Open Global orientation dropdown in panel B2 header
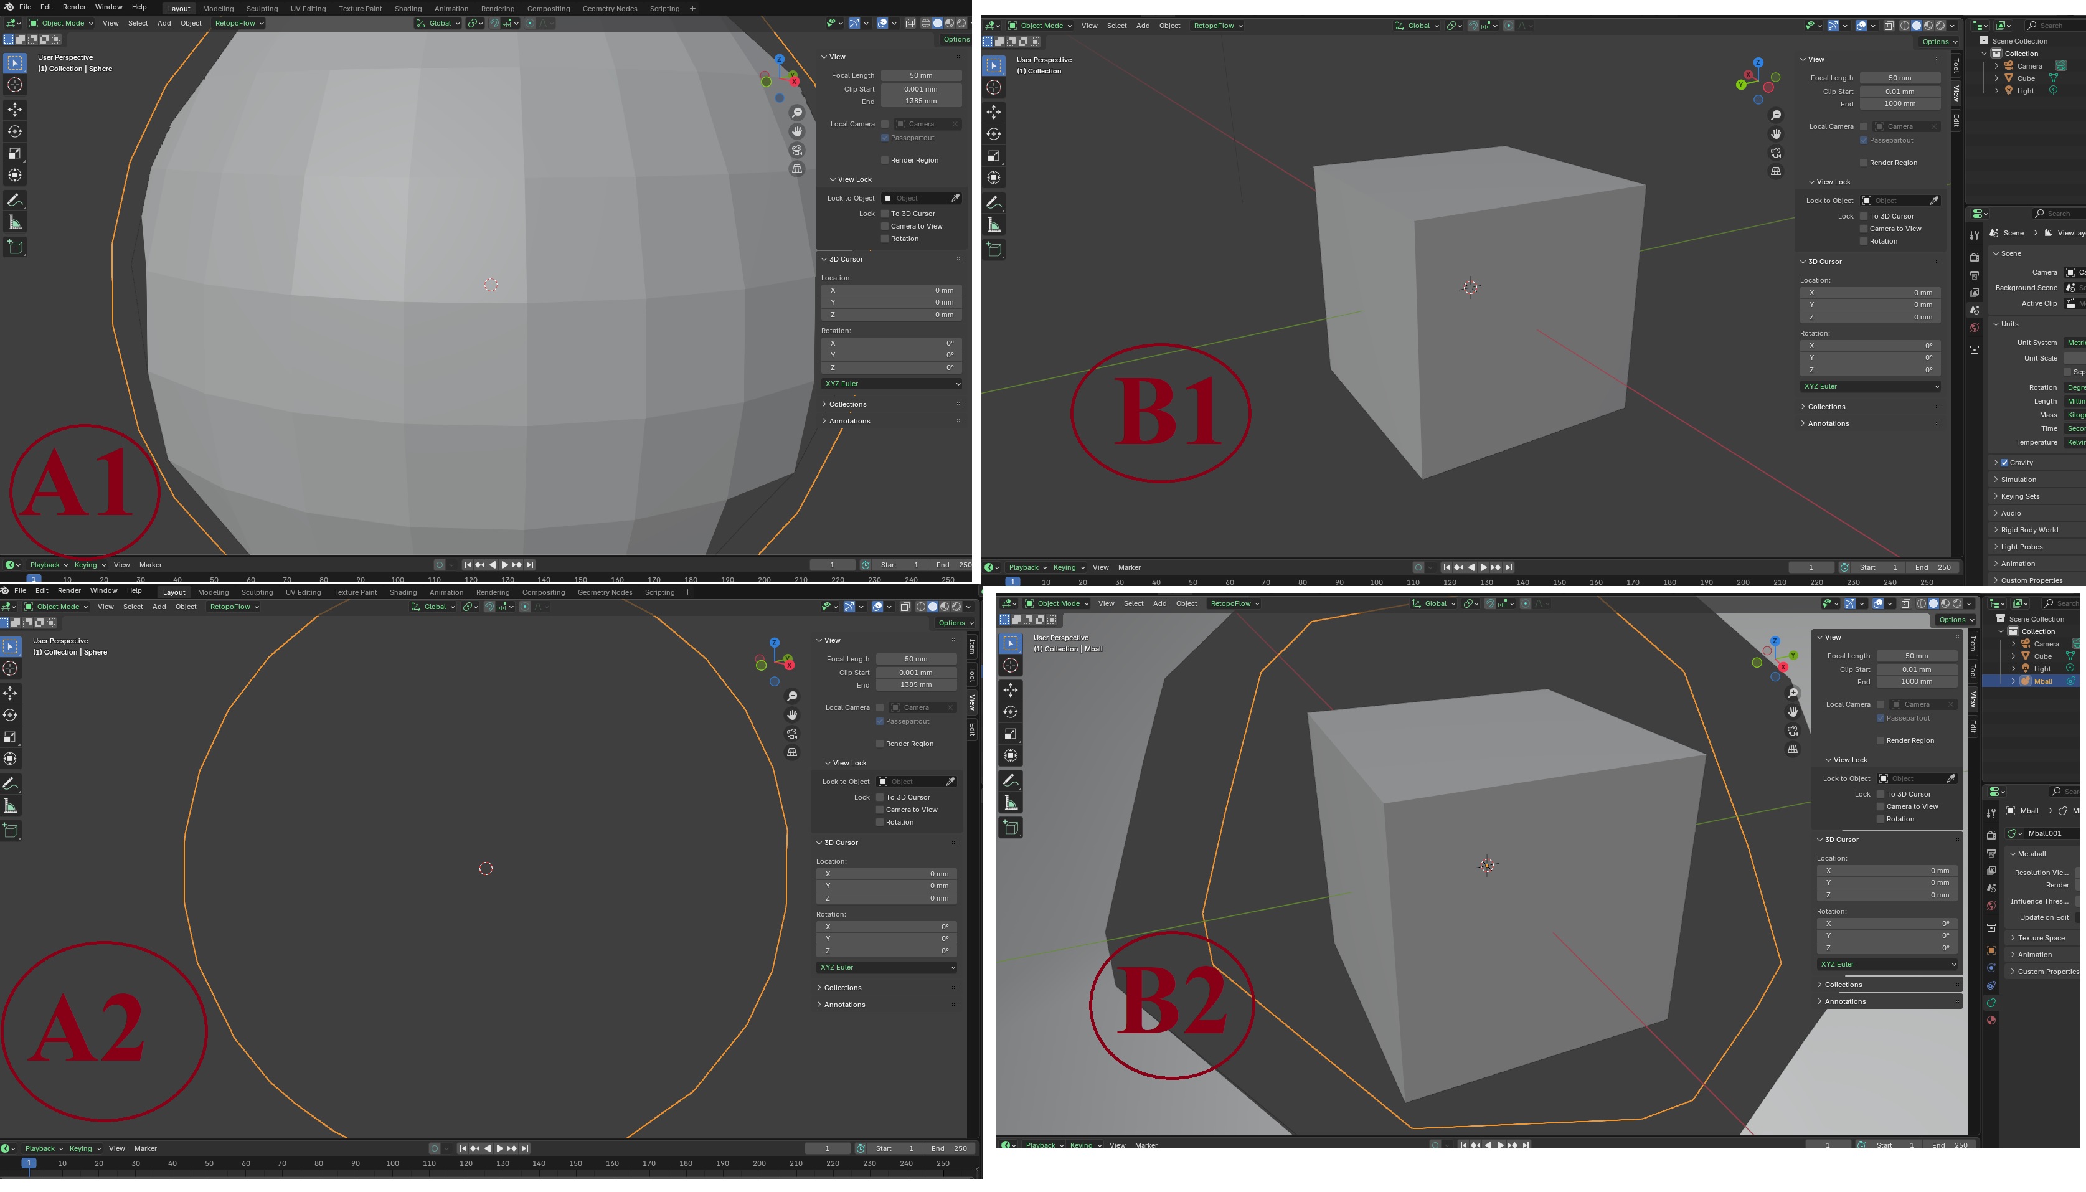 1434,604
